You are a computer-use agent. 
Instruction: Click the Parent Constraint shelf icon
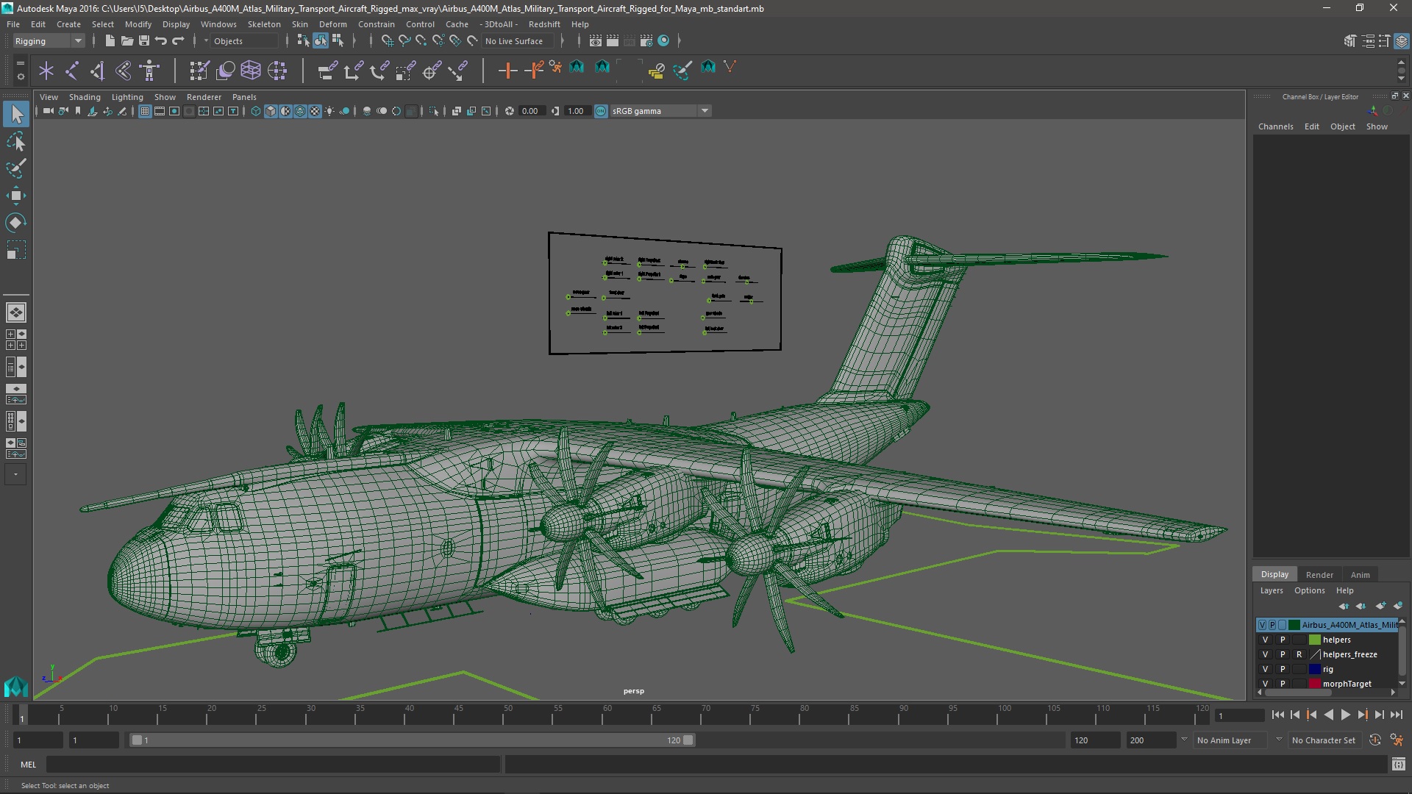point(327,71)
